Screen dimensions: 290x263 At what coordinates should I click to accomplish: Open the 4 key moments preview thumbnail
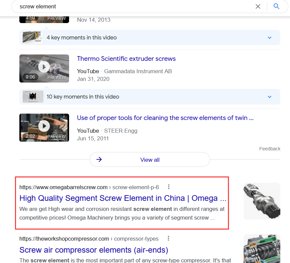pos(33,37)
